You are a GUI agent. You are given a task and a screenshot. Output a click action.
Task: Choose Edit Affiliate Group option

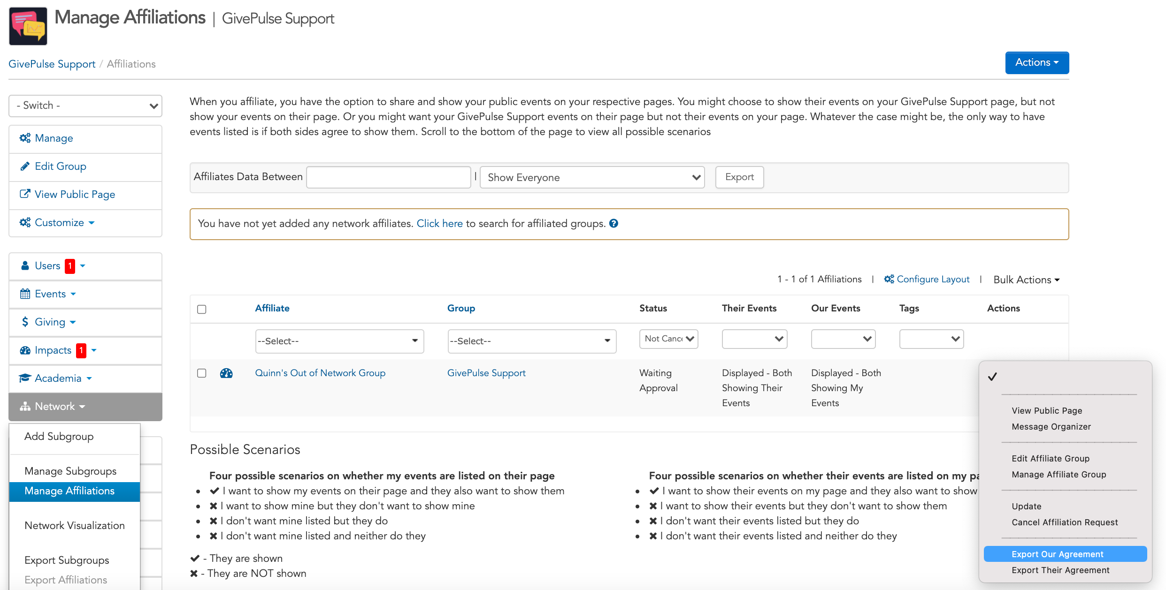(x=1051, y=458)
